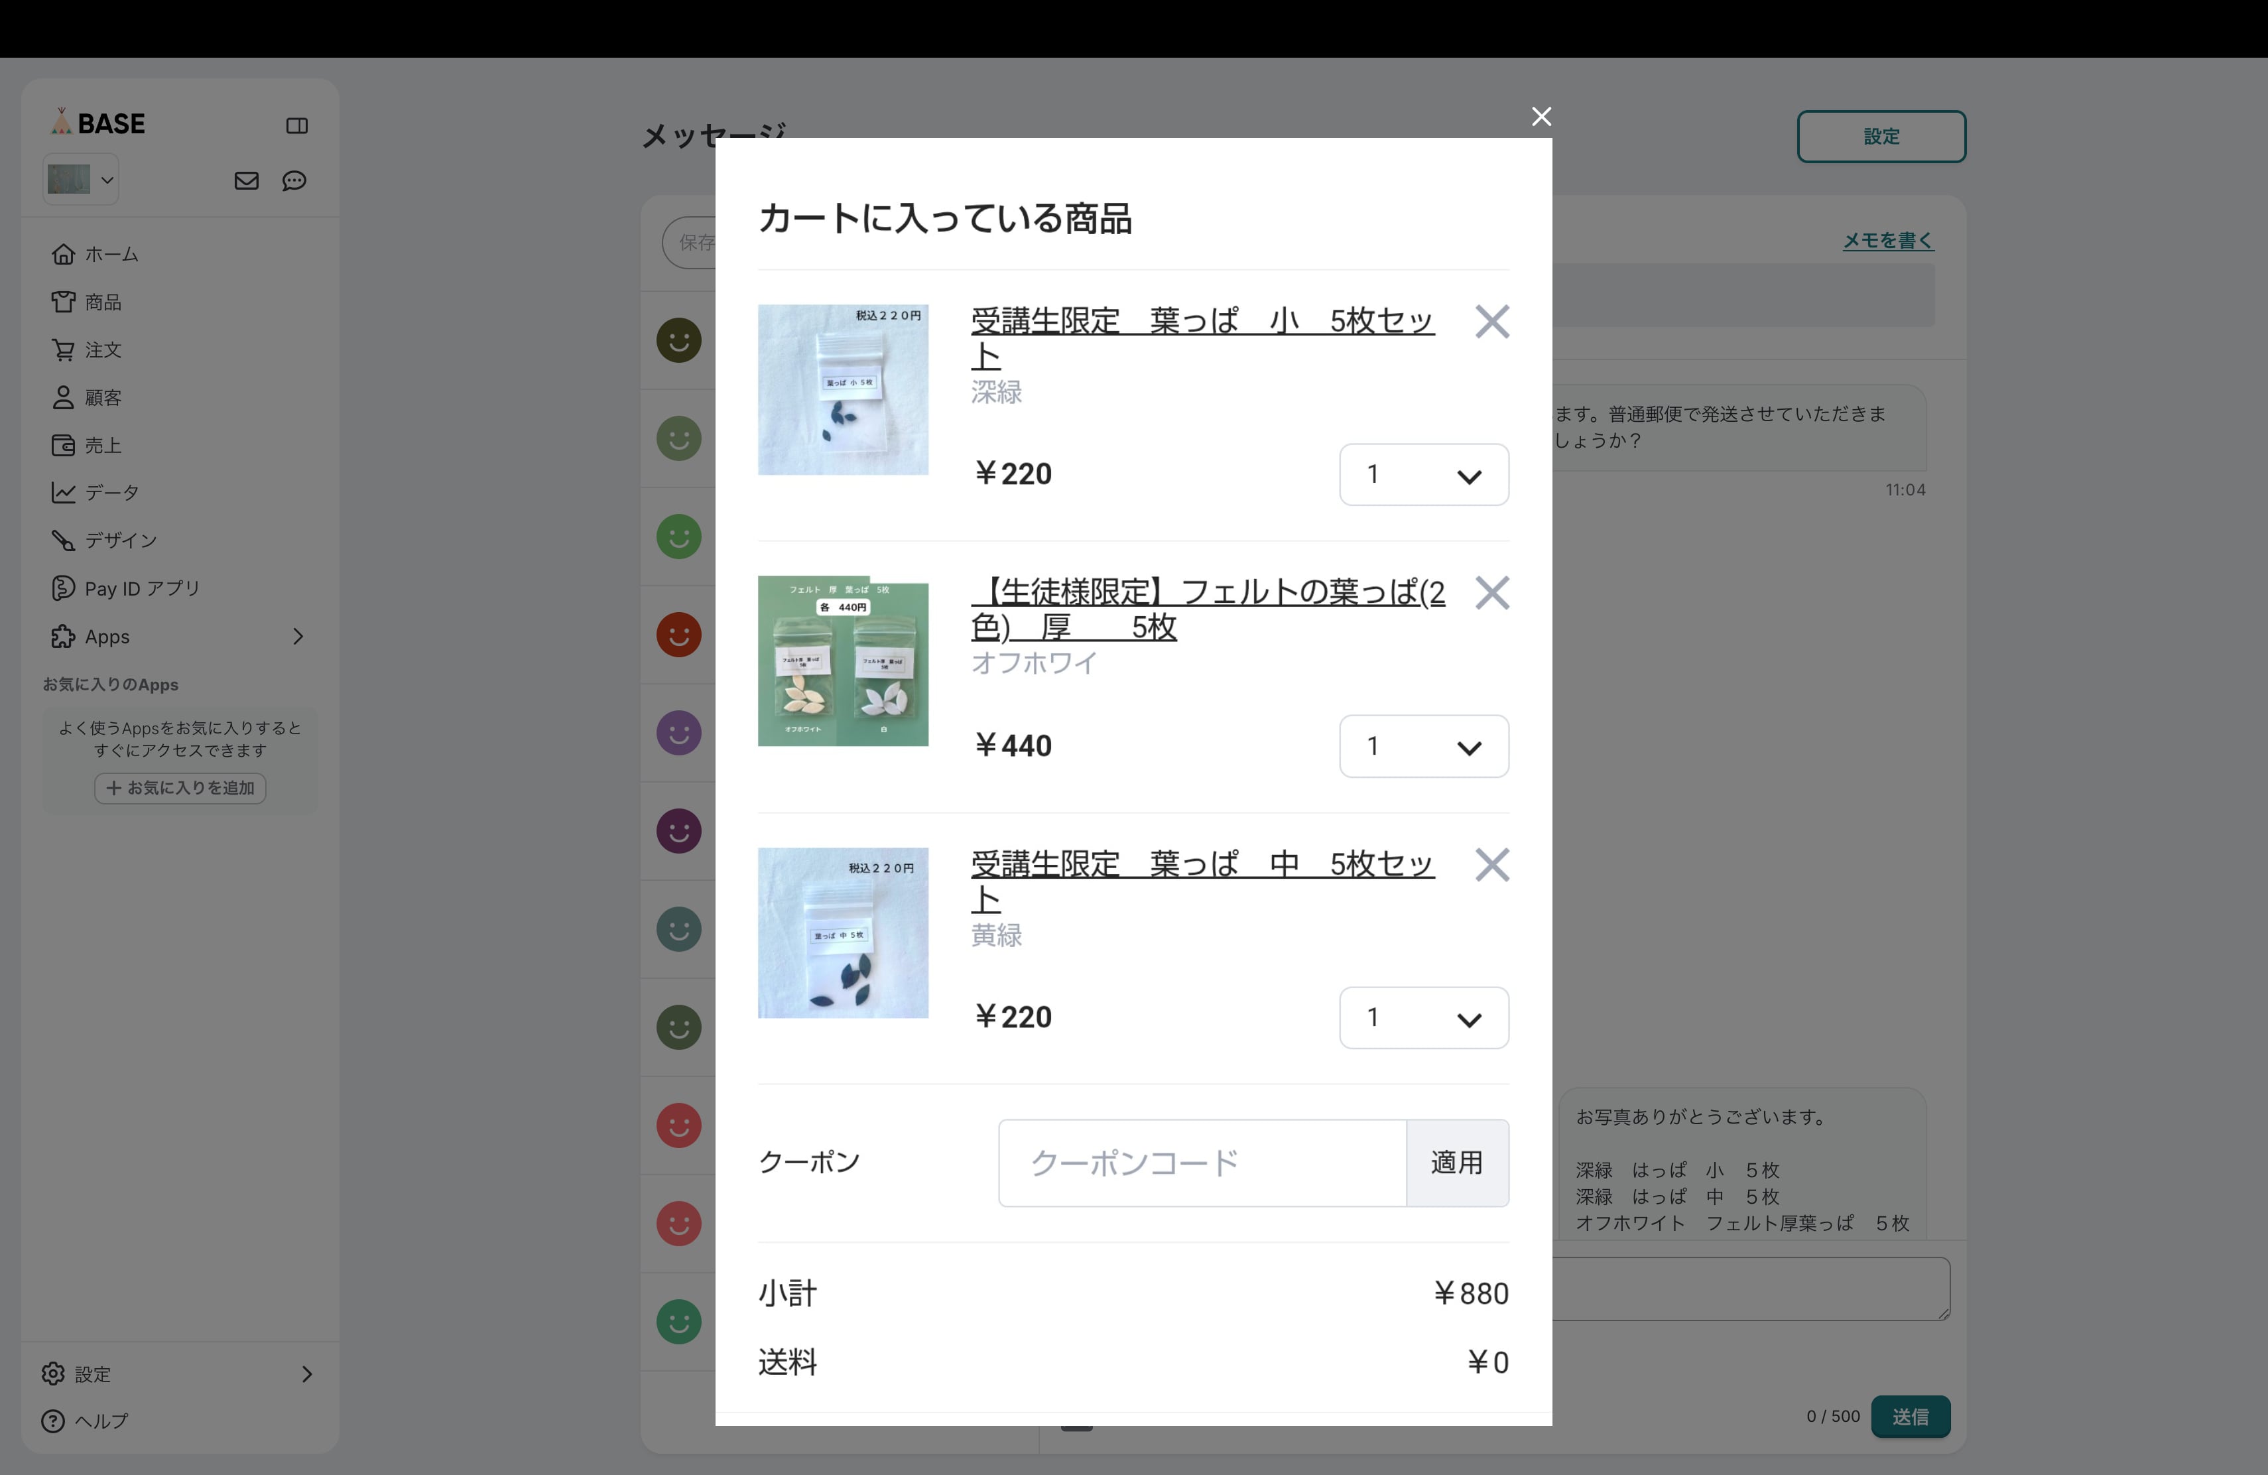Open the デザイン menu item
This screenshot has height=1475, width=2268.
coord(120,541)
